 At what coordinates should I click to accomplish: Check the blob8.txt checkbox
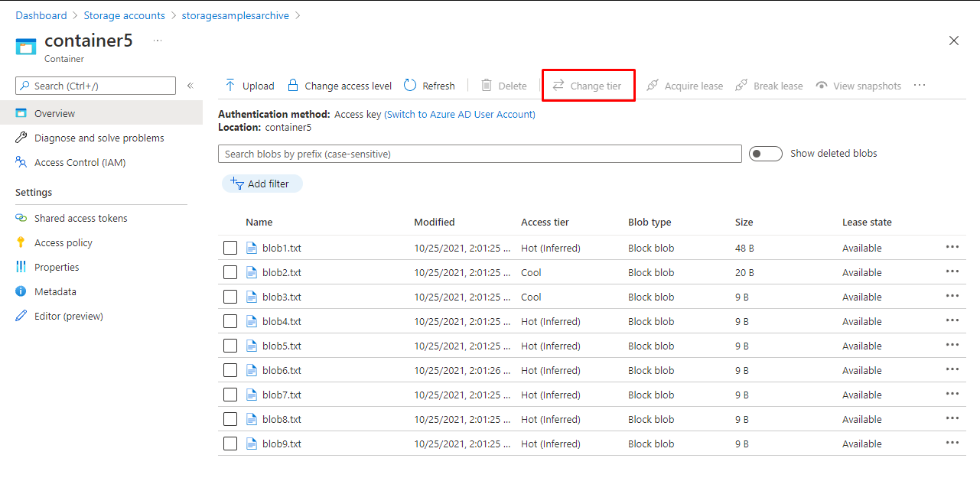click(230, 419)
